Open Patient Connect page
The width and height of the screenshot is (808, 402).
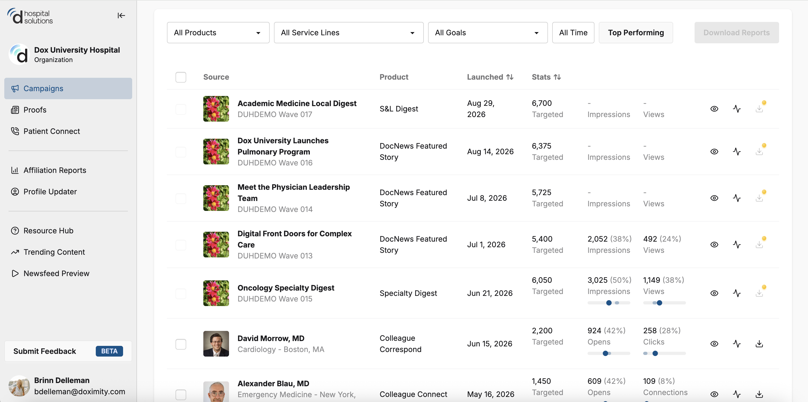(68, 131)
